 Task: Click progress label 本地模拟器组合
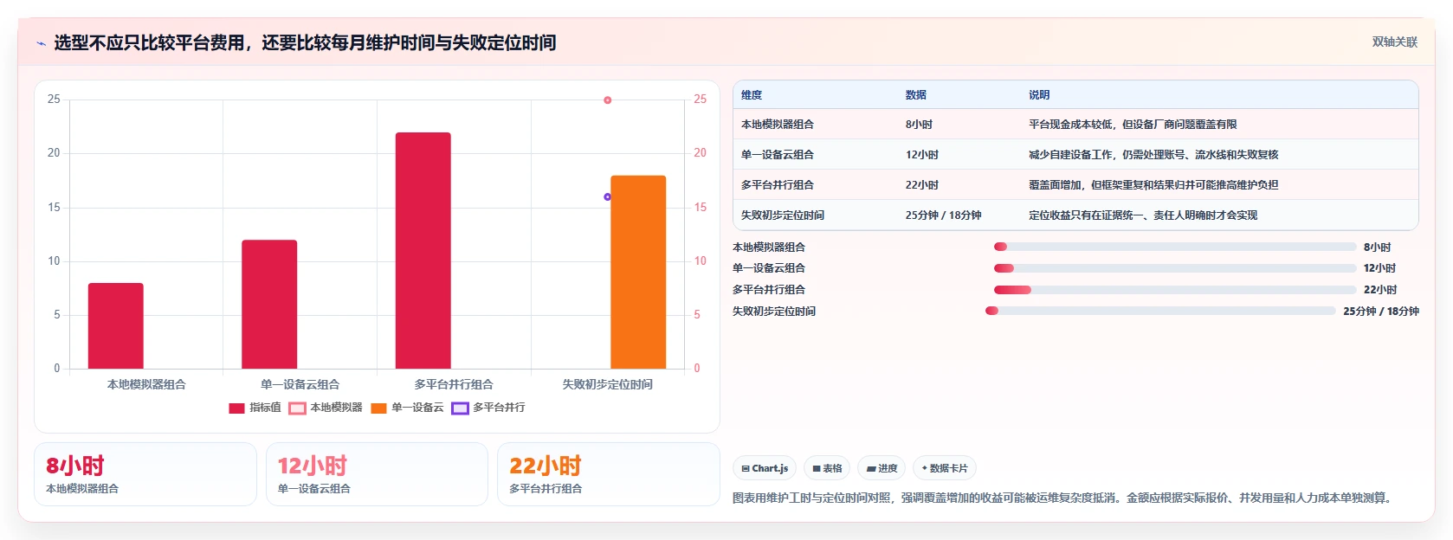click(x=769, y=247)
